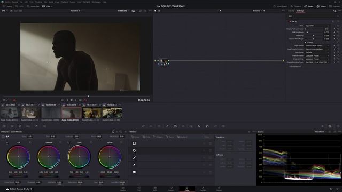
Task: Open the Magic Mask palette icon
Action: [x=191, y=126]
